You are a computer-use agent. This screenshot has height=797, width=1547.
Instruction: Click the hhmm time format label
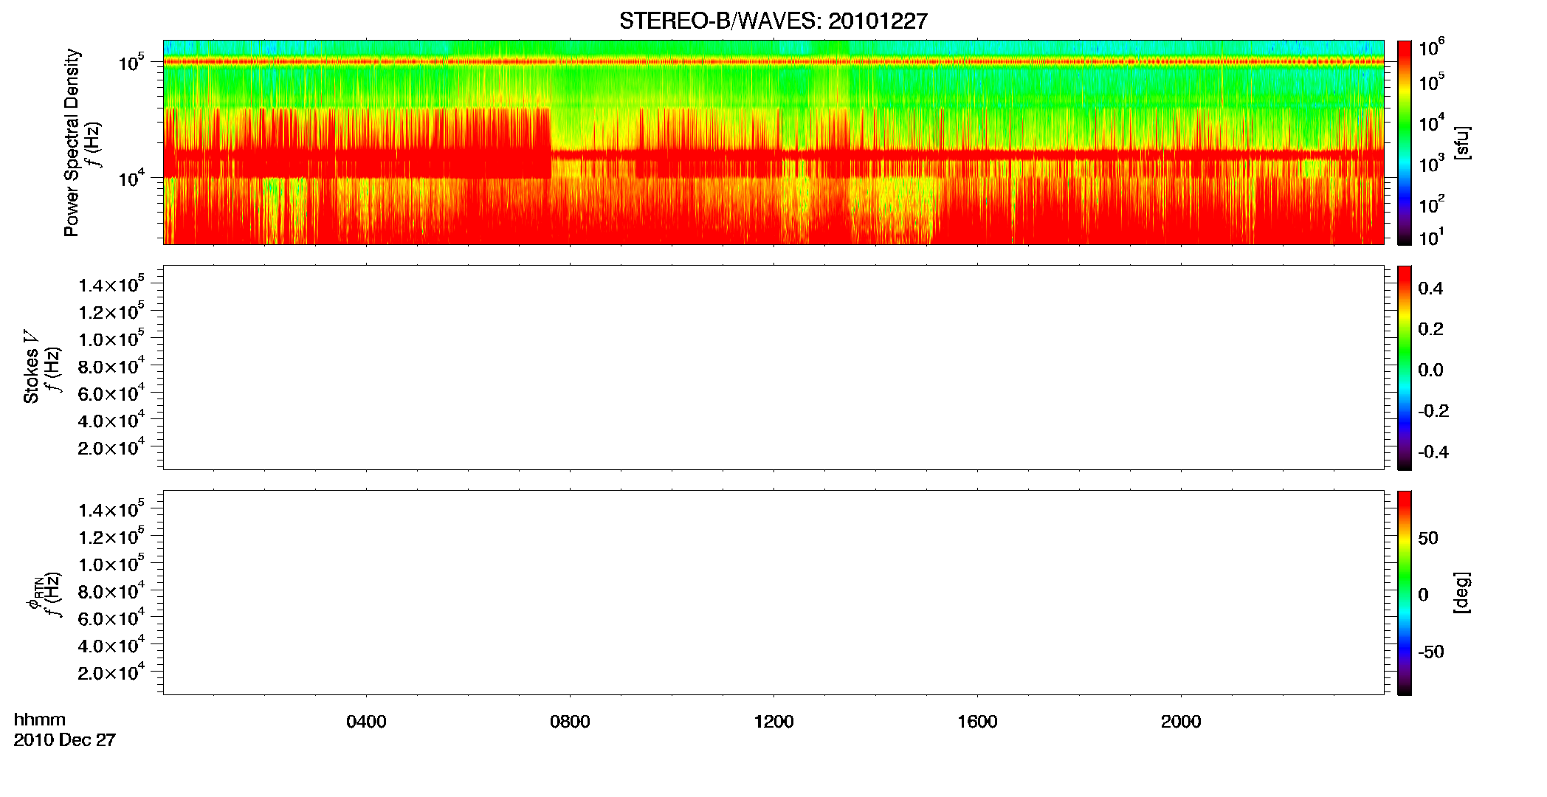coord(40,720)
